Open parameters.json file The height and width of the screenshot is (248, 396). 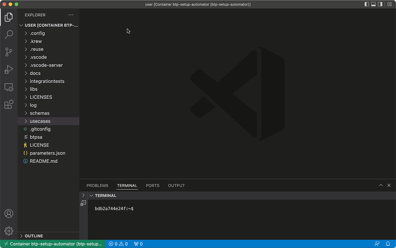click(x=48, y=153)
